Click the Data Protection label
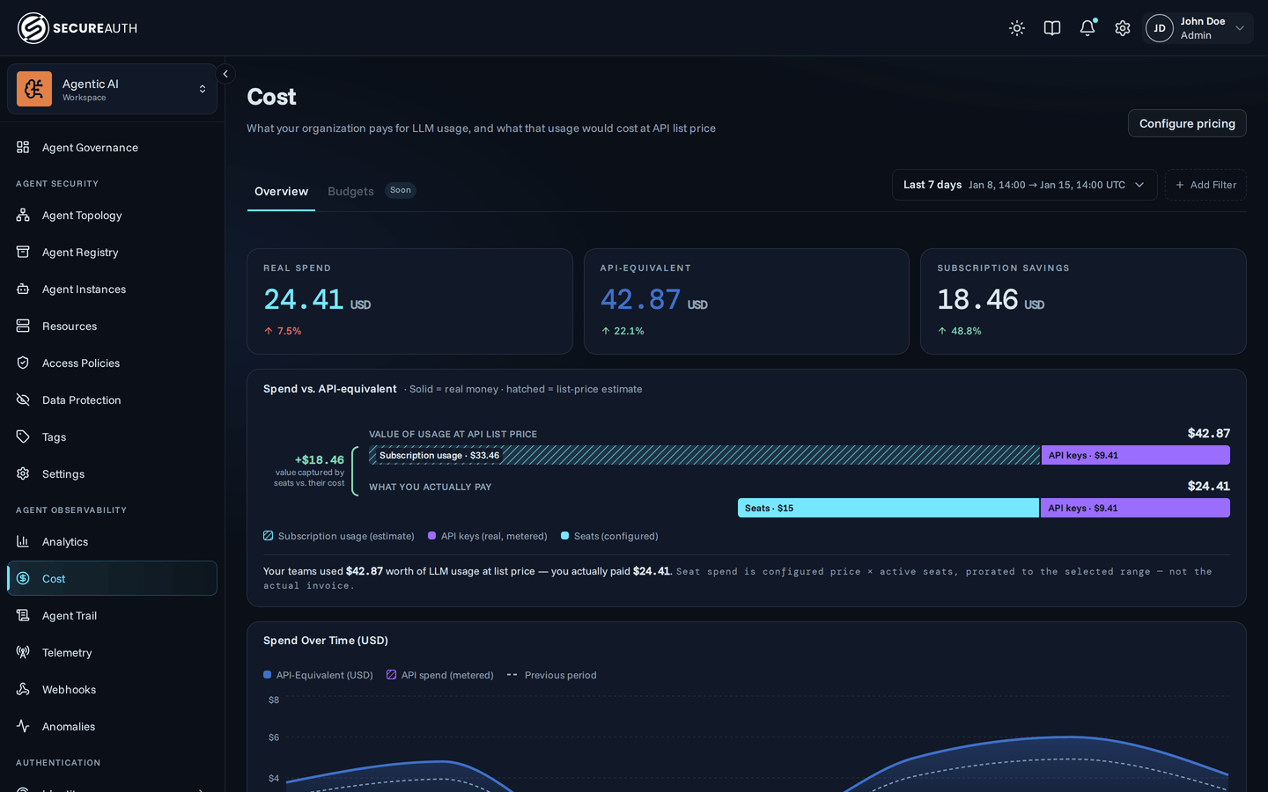Screen dimensions: 1268x792 click(82, 400)
